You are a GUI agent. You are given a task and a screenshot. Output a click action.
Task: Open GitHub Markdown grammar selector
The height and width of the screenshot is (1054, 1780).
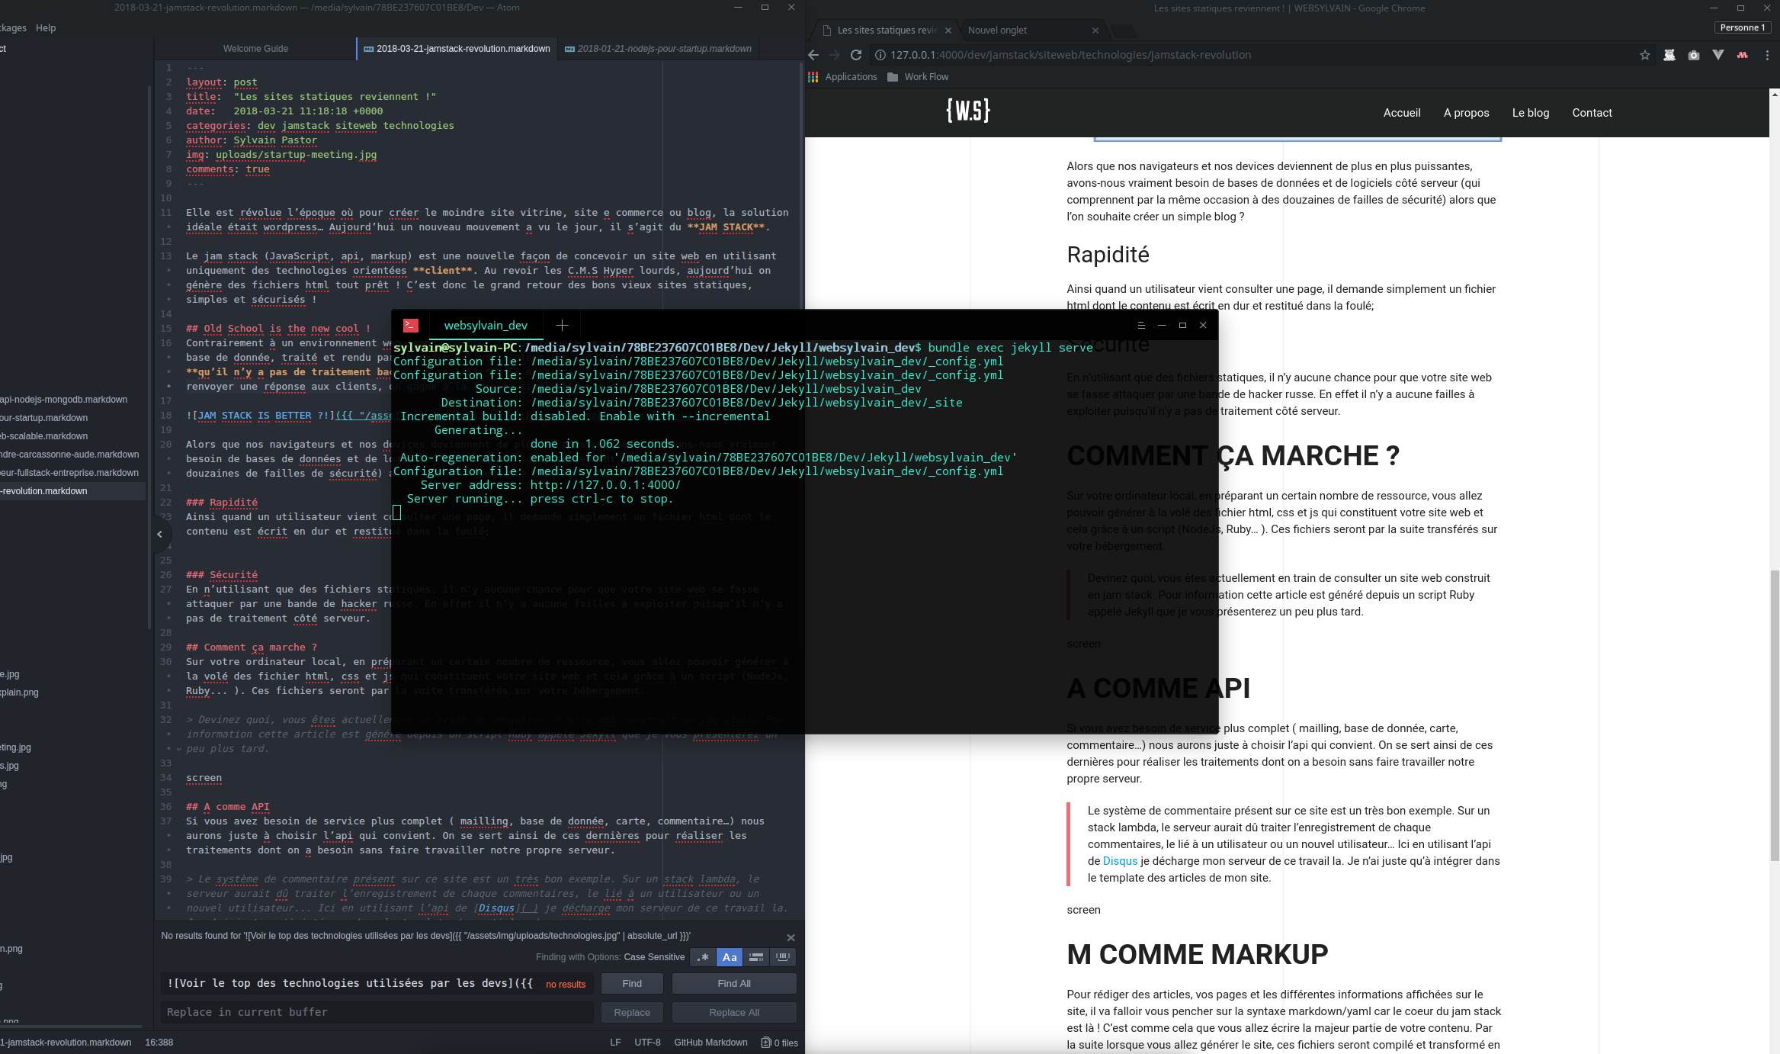pos(710,1042)
